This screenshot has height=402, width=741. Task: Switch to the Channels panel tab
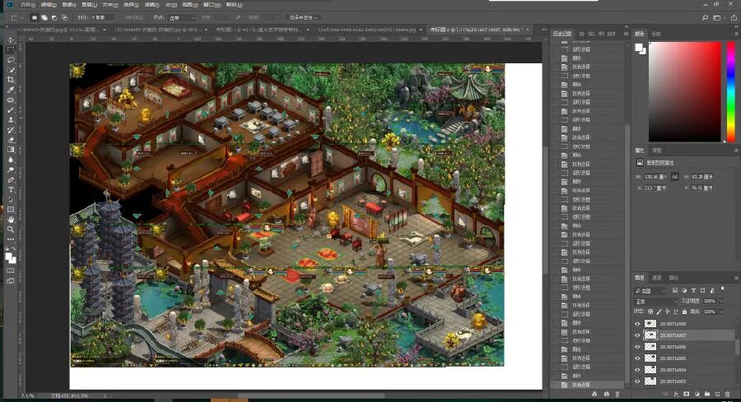point(656,278)
